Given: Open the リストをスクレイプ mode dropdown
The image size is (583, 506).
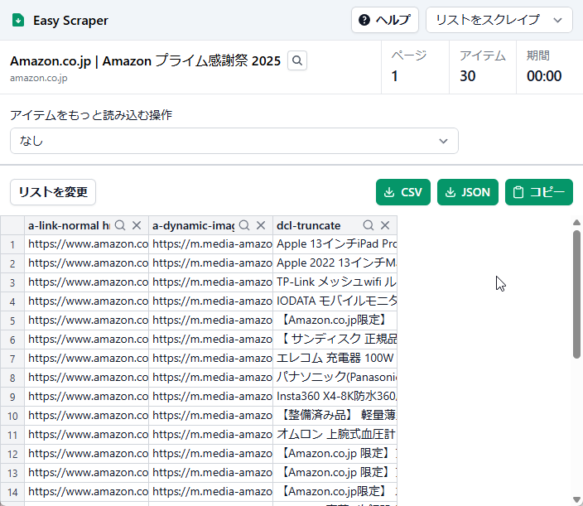Looking at the screenshot, I should [499, 20].
